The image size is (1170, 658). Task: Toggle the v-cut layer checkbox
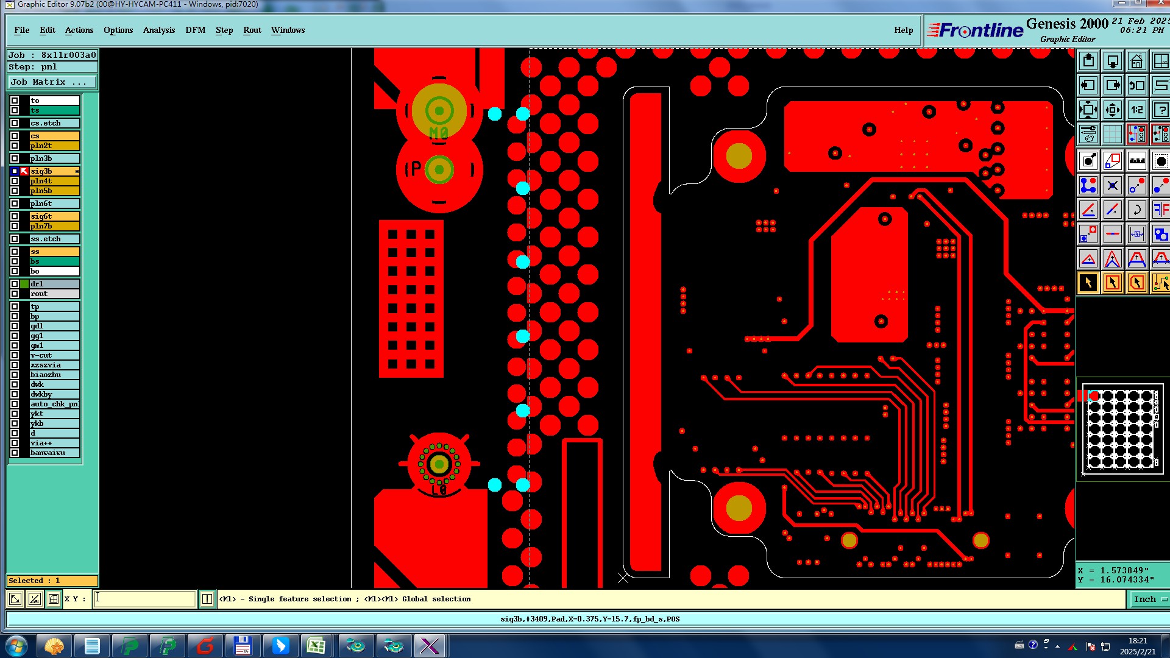coord(15,355)
